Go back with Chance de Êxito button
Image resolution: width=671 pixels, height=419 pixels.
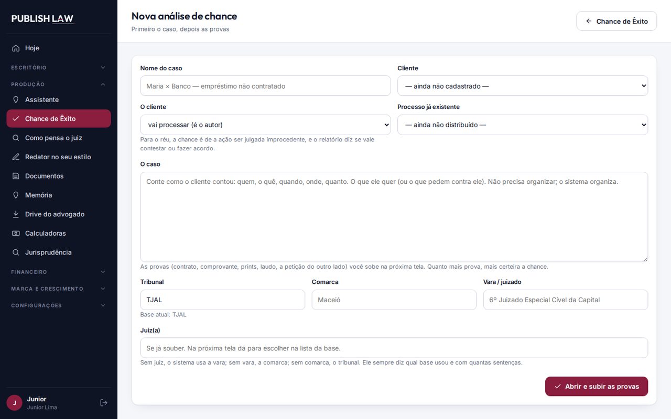[x=616, y=21]
